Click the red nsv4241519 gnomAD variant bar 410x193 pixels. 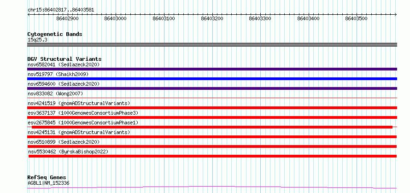212,108
